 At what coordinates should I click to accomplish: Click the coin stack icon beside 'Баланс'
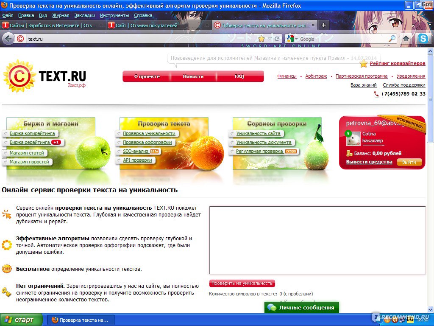point(349,153)
